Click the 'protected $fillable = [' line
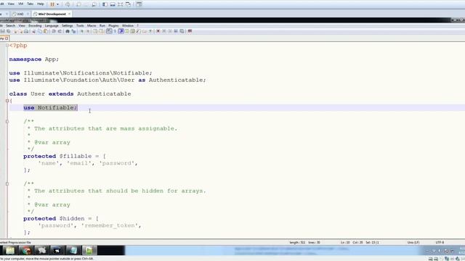 click(65, 156)
